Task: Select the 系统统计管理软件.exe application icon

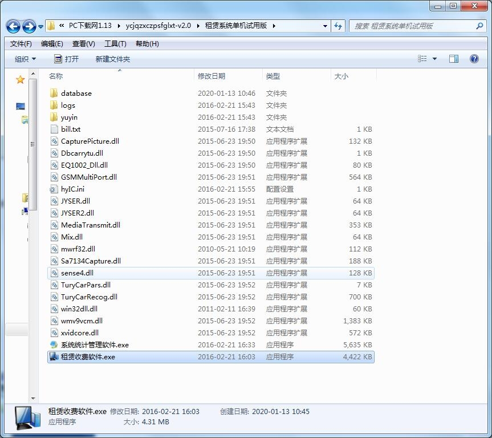Action: coord(54,344)
